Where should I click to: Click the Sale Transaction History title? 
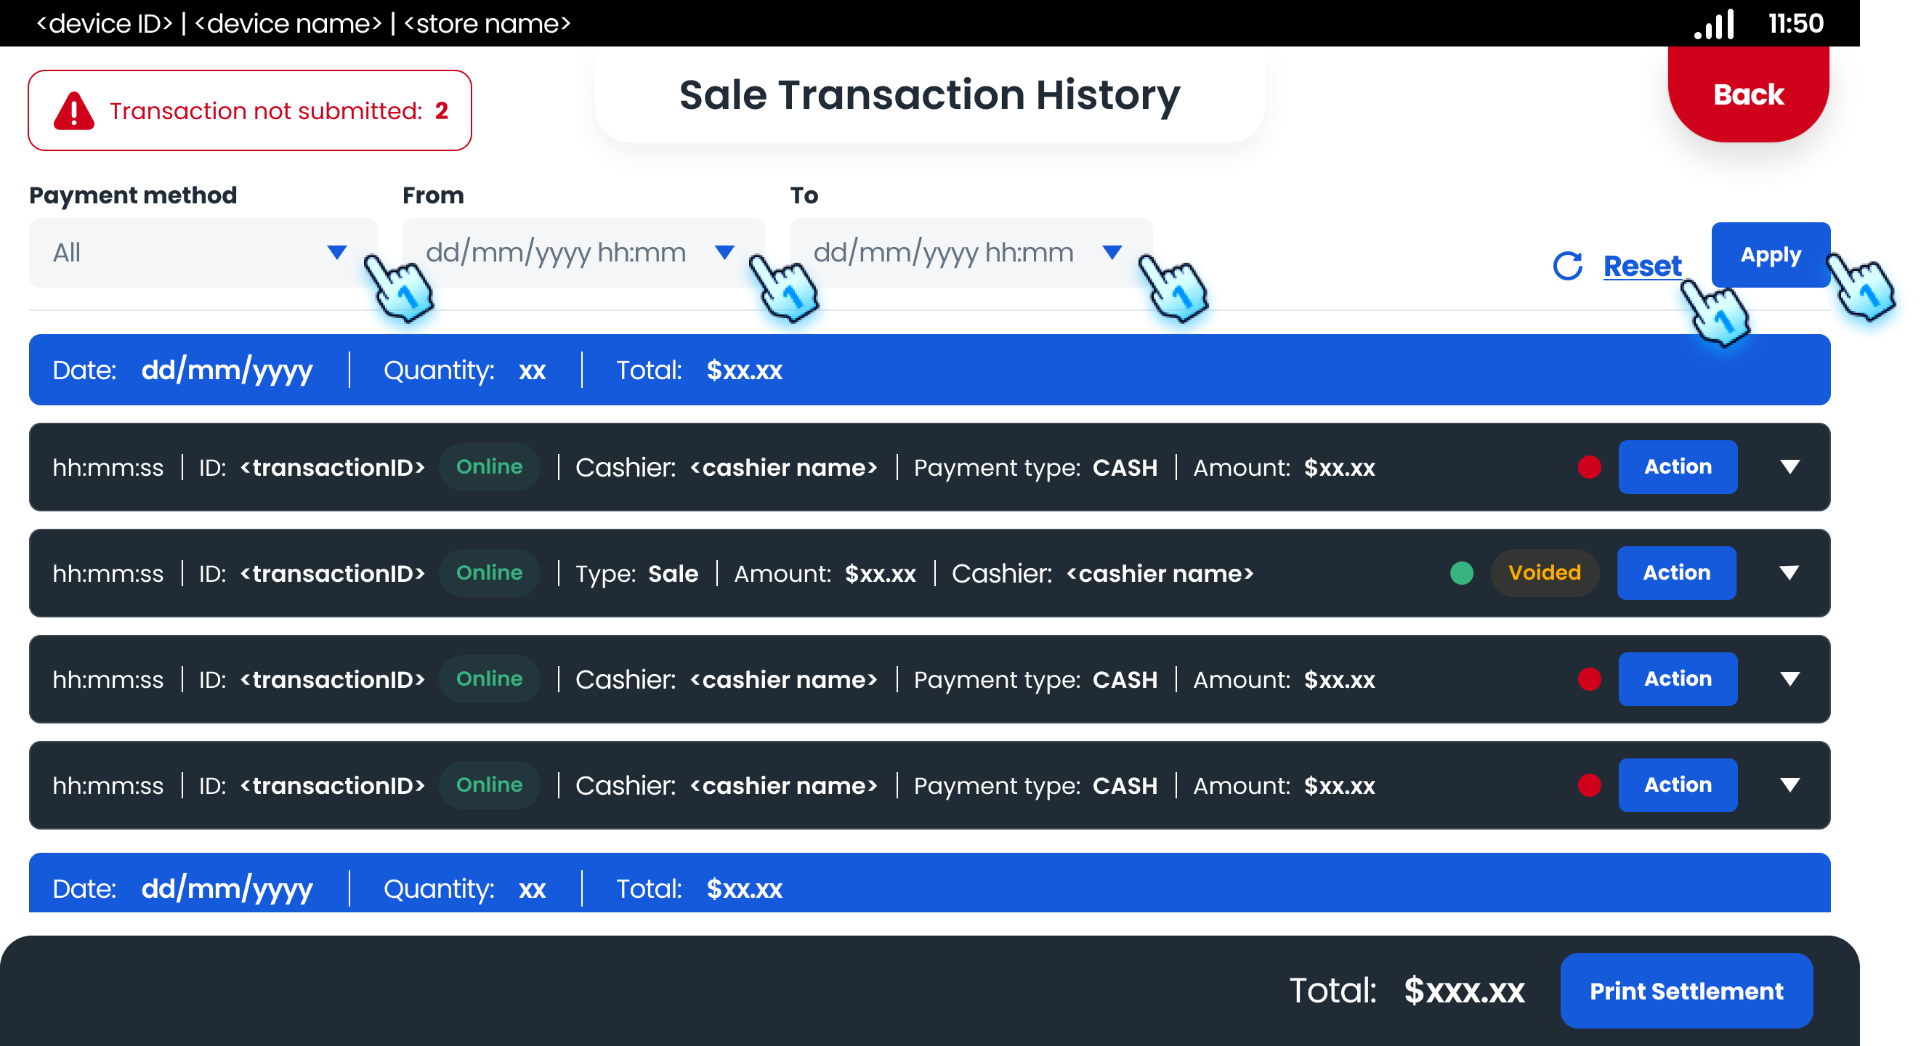point(929,94)
